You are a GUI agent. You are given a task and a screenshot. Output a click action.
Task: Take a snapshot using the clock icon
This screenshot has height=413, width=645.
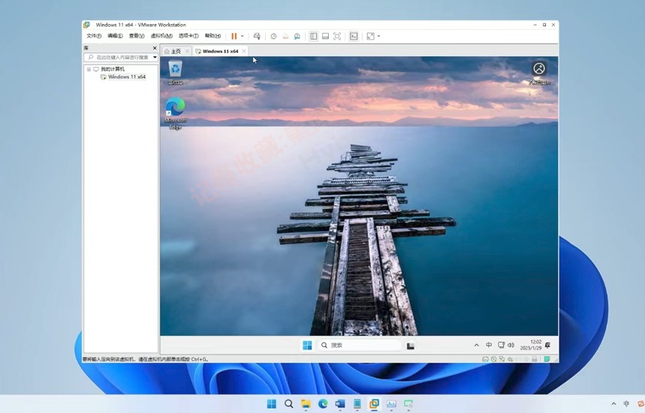click(273, 36)
